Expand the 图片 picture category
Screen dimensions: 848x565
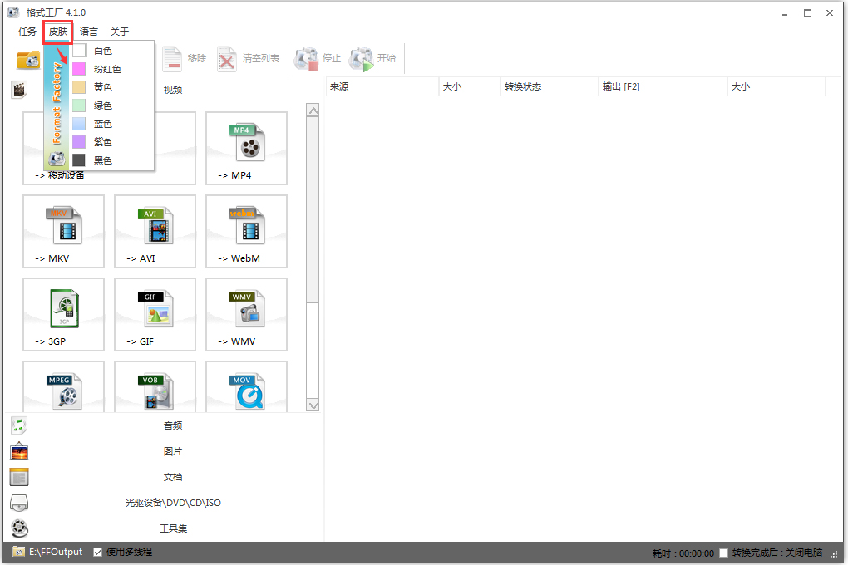click(x=18, y=450)
